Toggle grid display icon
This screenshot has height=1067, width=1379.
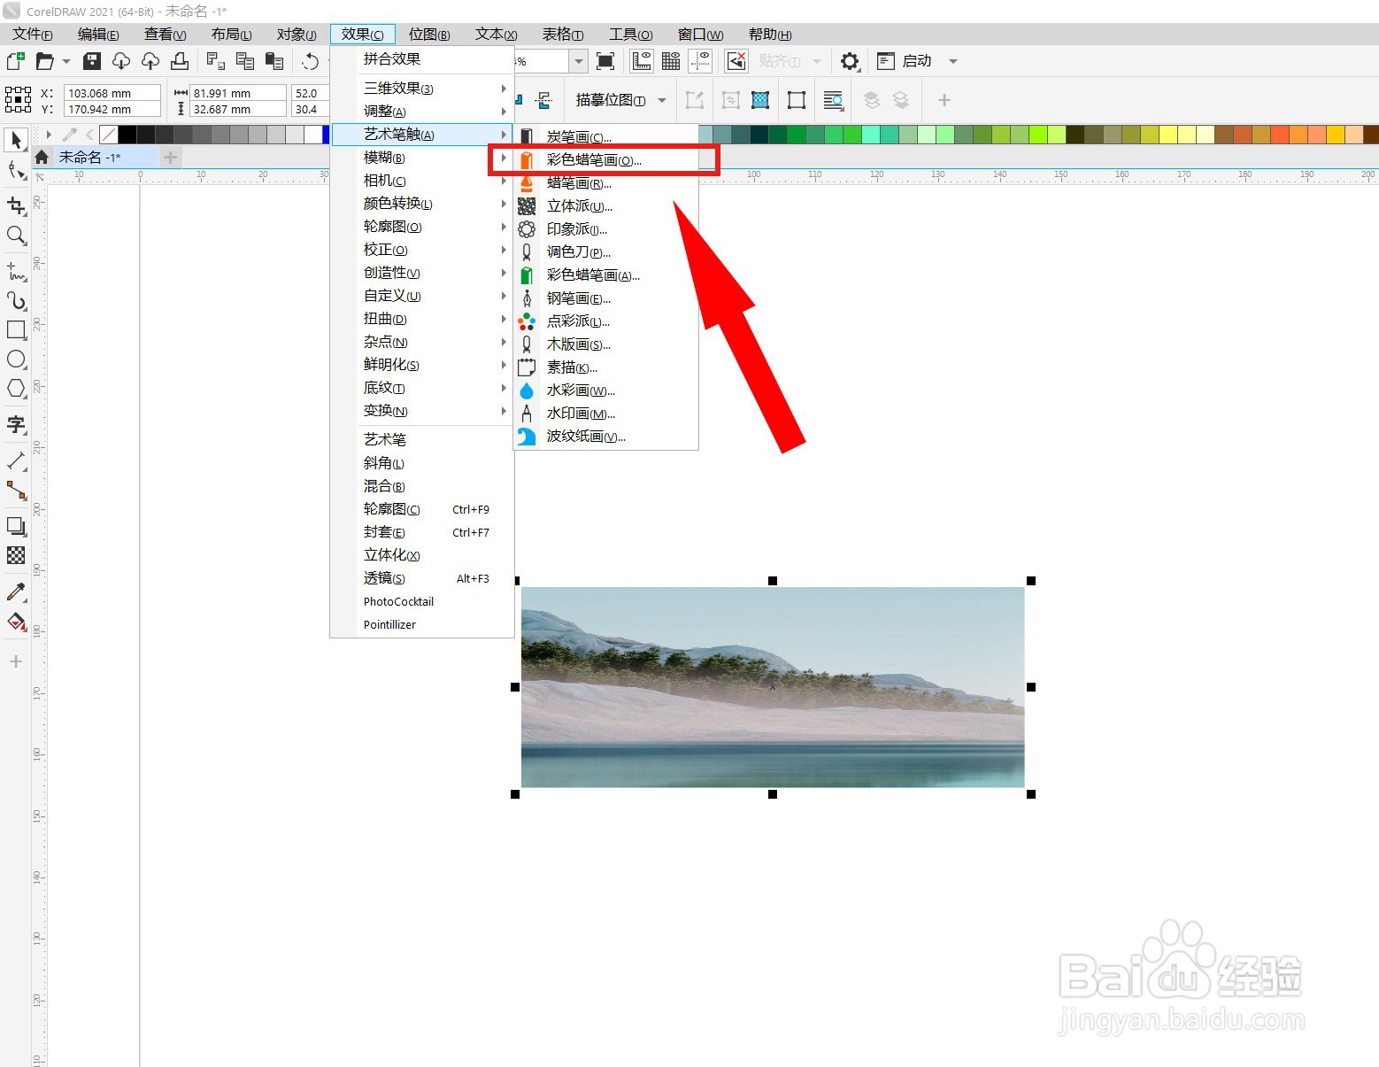(671, 61)
